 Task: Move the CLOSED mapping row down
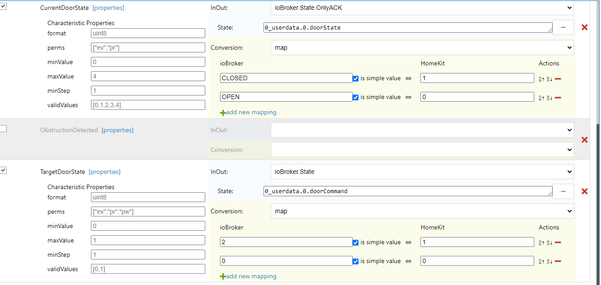coord(549,79)
